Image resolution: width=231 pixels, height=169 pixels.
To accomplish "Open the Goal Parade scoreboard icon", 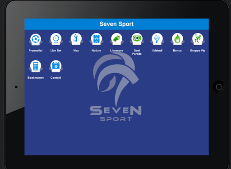I will point(137,39).
